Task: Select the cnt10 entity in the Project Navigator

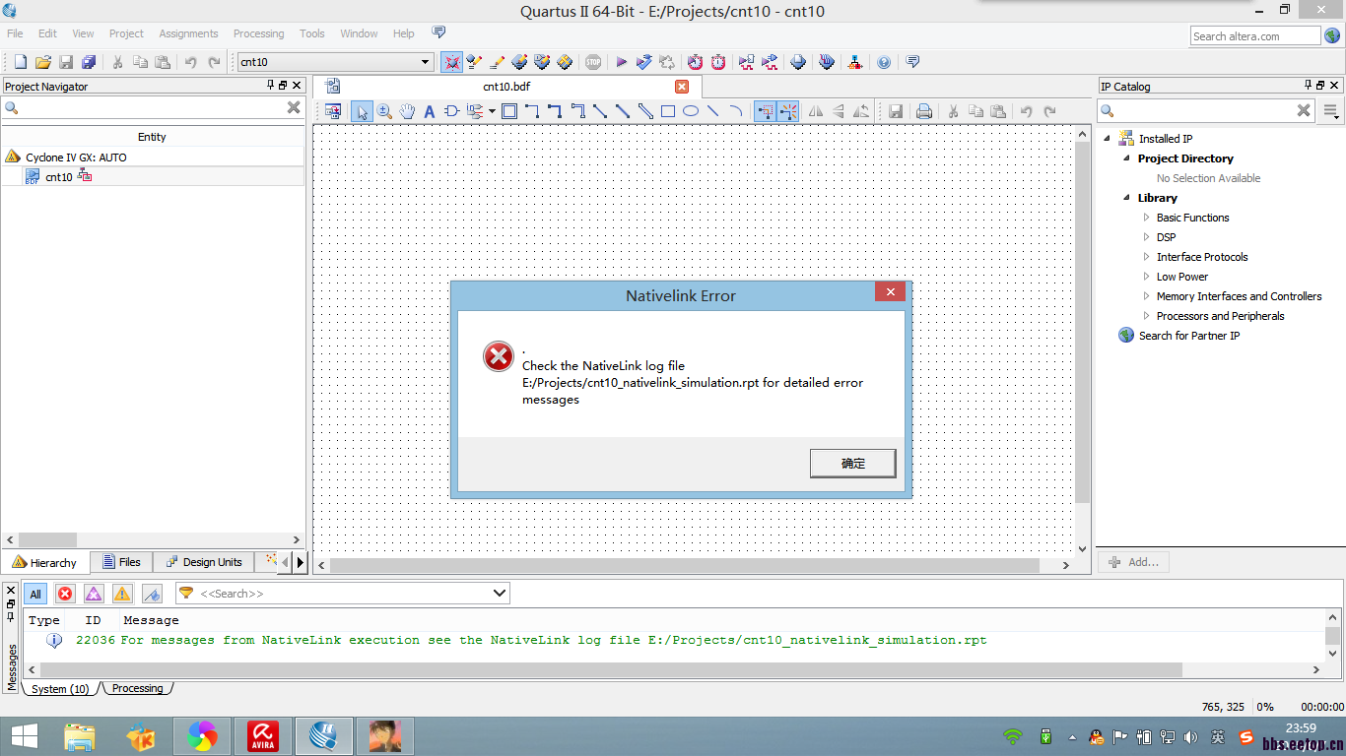Action: click(x=59, y=177)
